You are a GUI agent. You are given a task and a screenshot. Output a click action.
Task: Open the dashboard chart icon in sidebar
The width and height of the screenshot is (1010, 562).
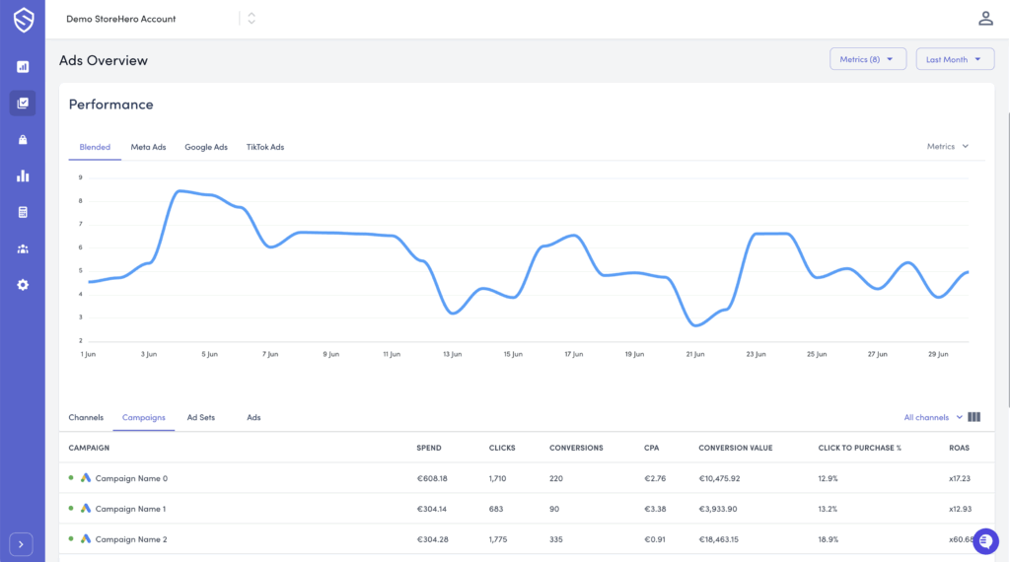tap(23, 67)
